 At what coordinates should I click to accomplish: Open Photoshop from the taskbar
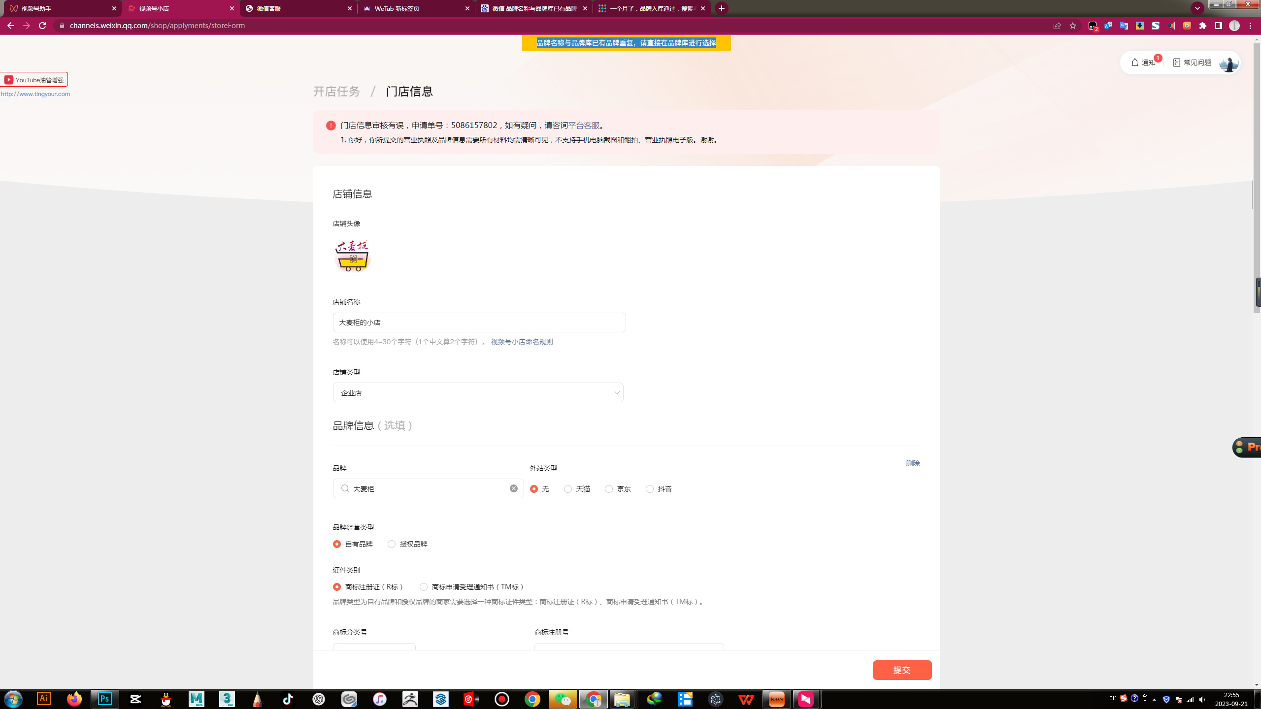105,699
